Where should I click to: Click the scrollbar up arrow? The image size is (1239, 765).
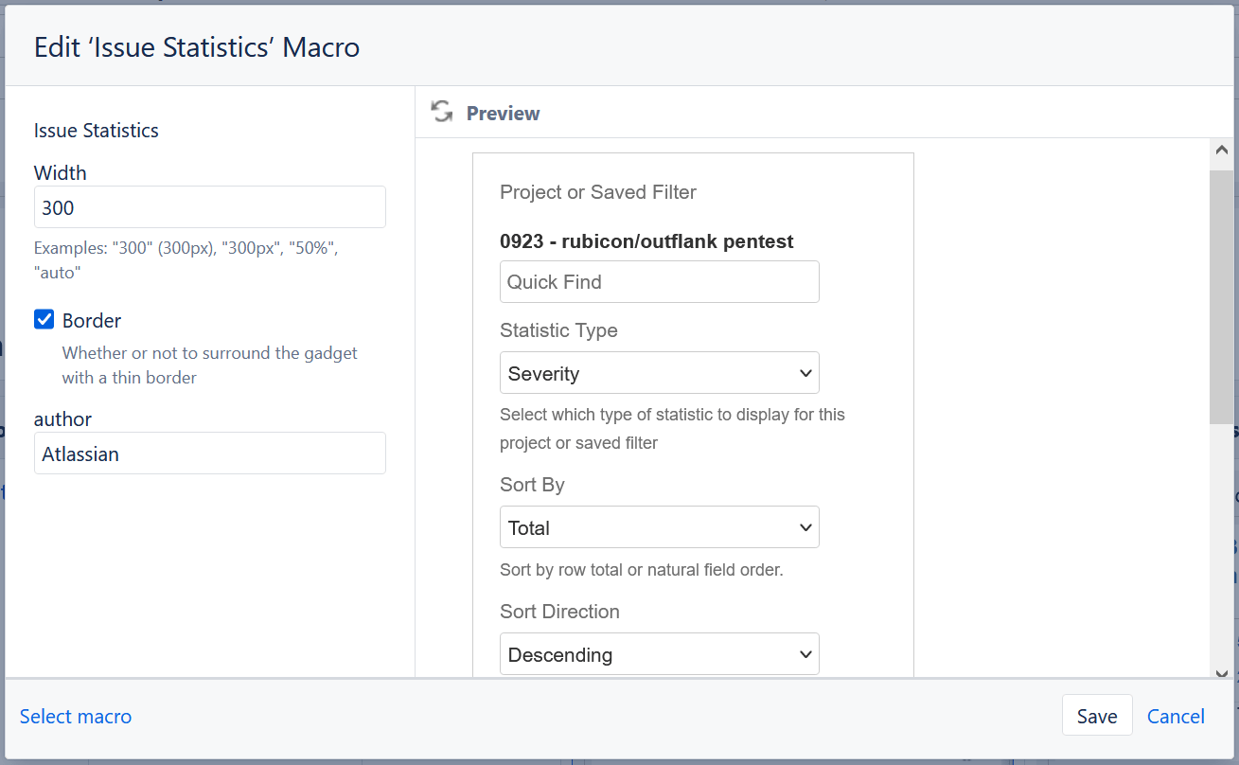1221,149
